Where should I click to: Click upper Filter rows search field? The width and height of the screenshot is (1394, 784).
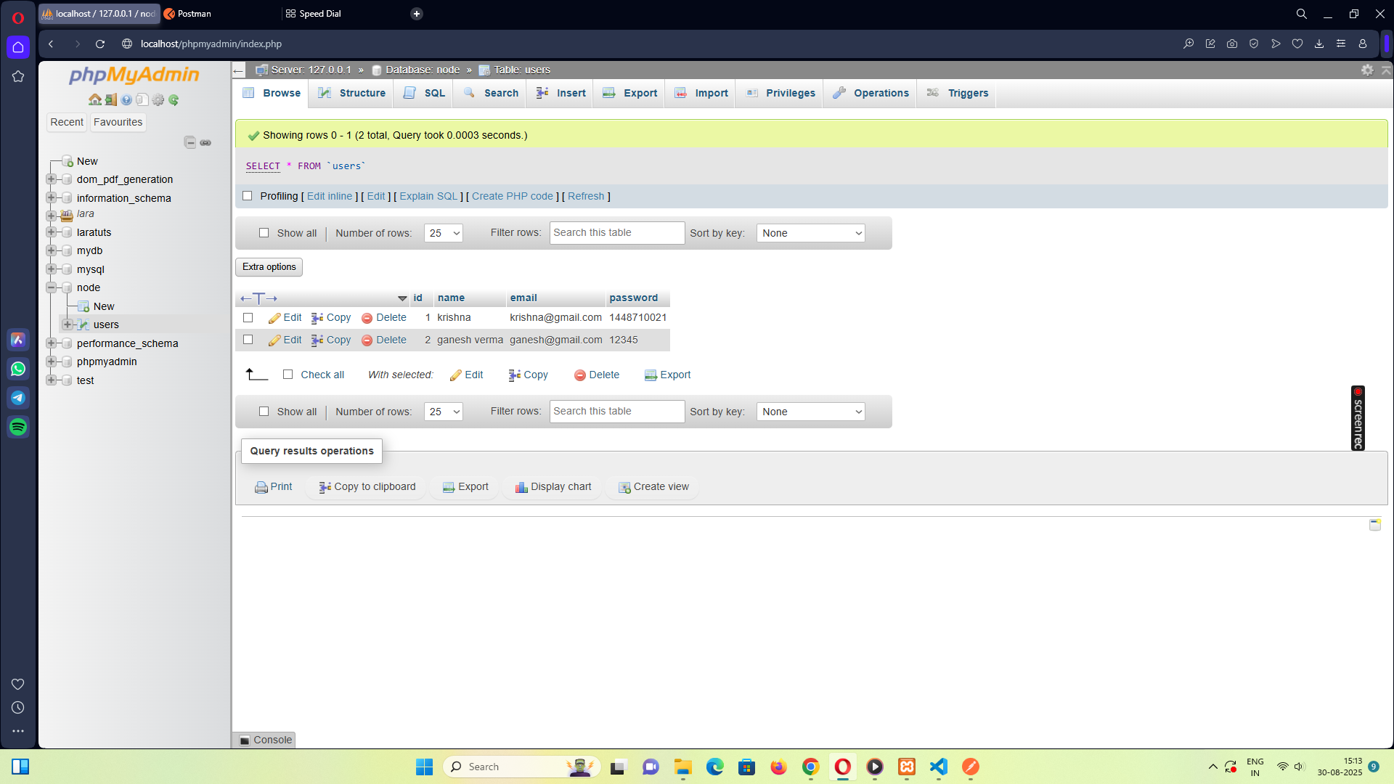616,233
